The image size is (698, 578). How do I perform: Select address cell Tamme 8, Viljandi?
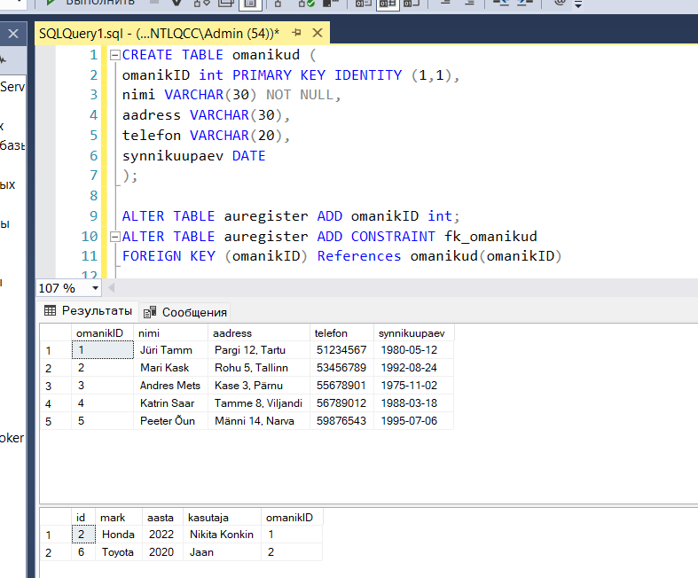pyautogui.click(x=259, y=403)
